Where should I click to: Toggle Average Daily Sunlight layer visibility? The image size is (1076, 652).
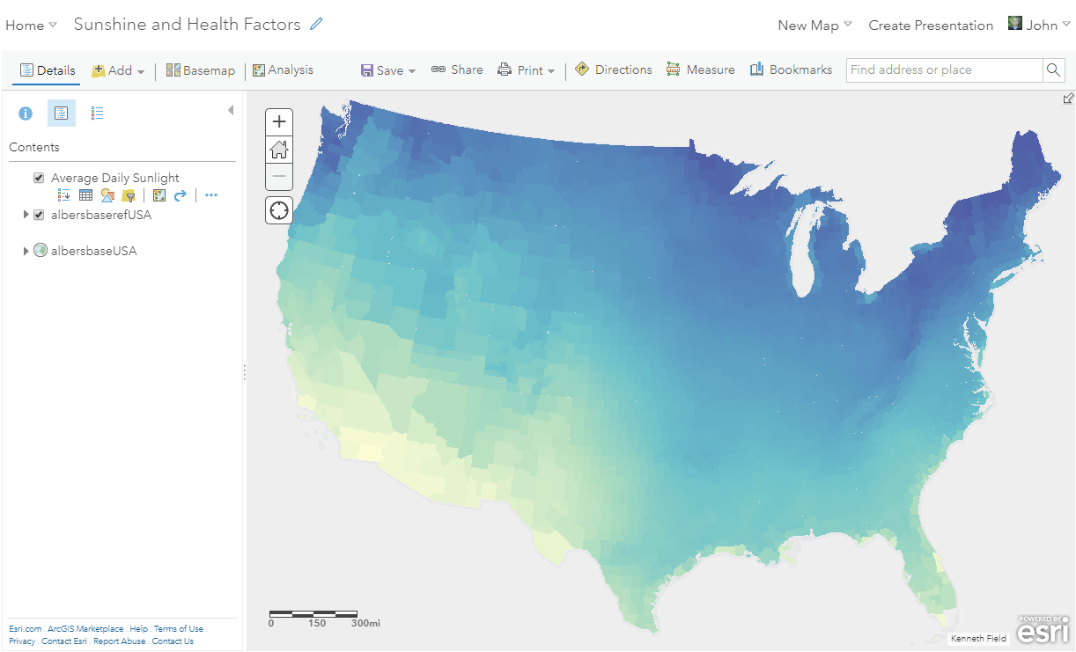(x=39, y=178)
